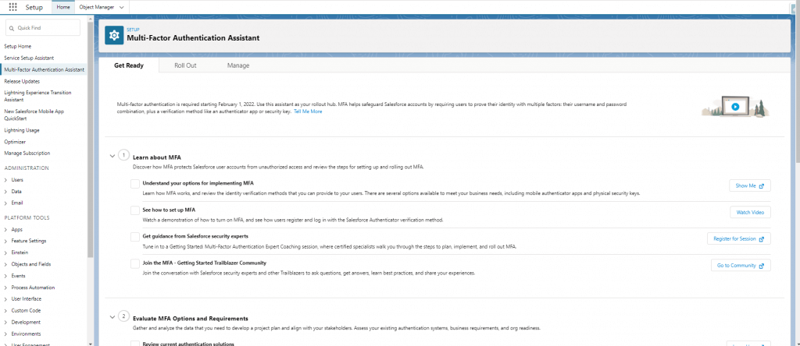Click the magnifier icon in Quick Find
This screenshot has height=346, width=800.
click(x=12, y=28)
